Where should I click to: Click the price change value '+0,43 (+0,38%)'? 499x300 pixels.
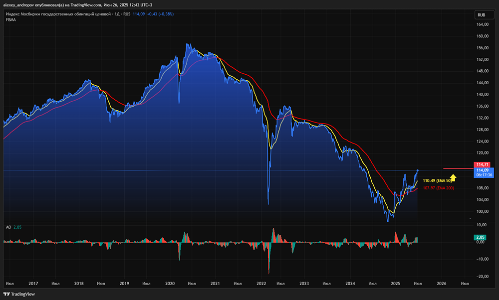(160, 14)
